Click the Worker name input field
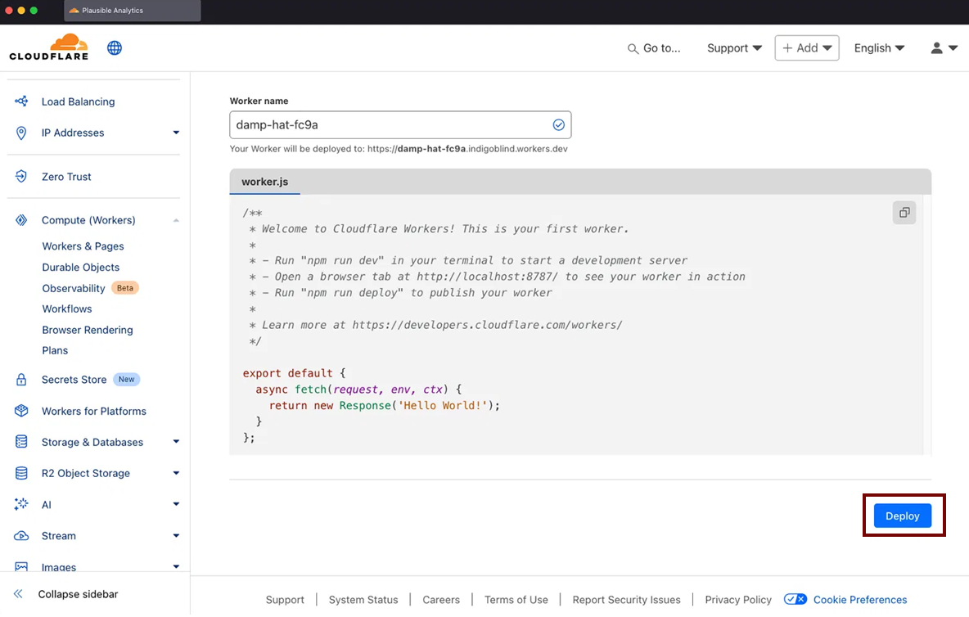The height and width of the screenshot is (617, 969). pos(389,125)
